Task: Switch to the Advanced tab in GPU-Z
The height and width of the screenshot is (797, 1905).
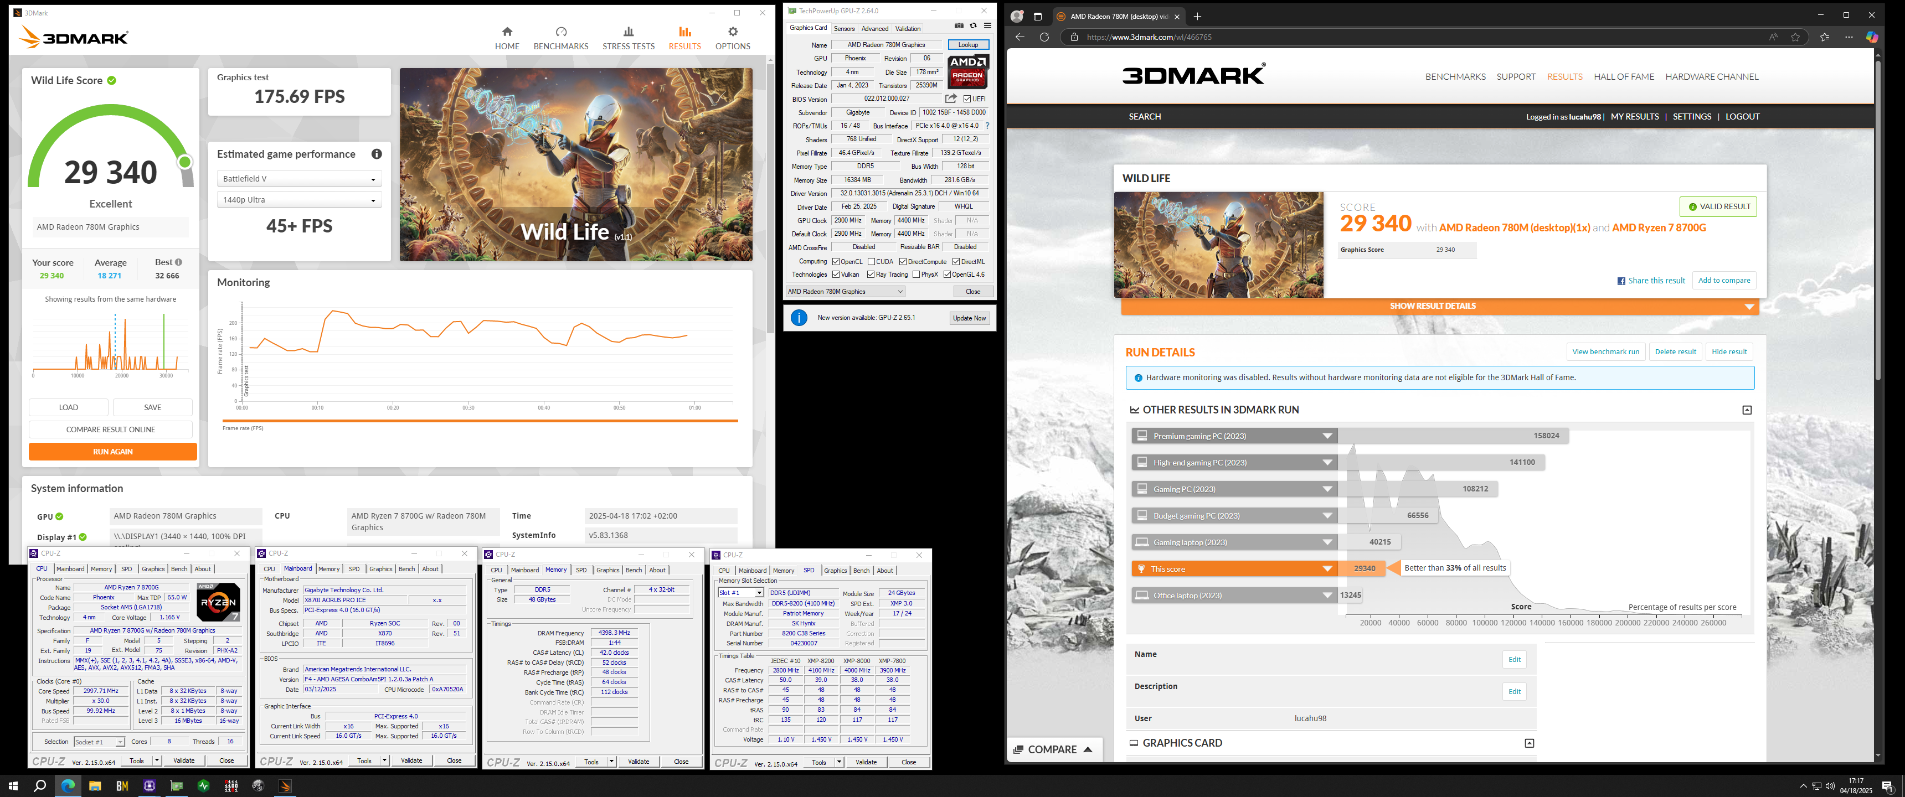Action: (875, 29)
